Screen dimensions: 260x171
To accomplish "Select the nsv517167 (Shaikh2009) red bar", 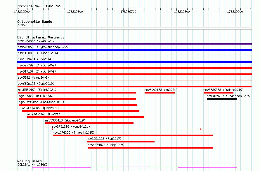I will tap(134, 74).
